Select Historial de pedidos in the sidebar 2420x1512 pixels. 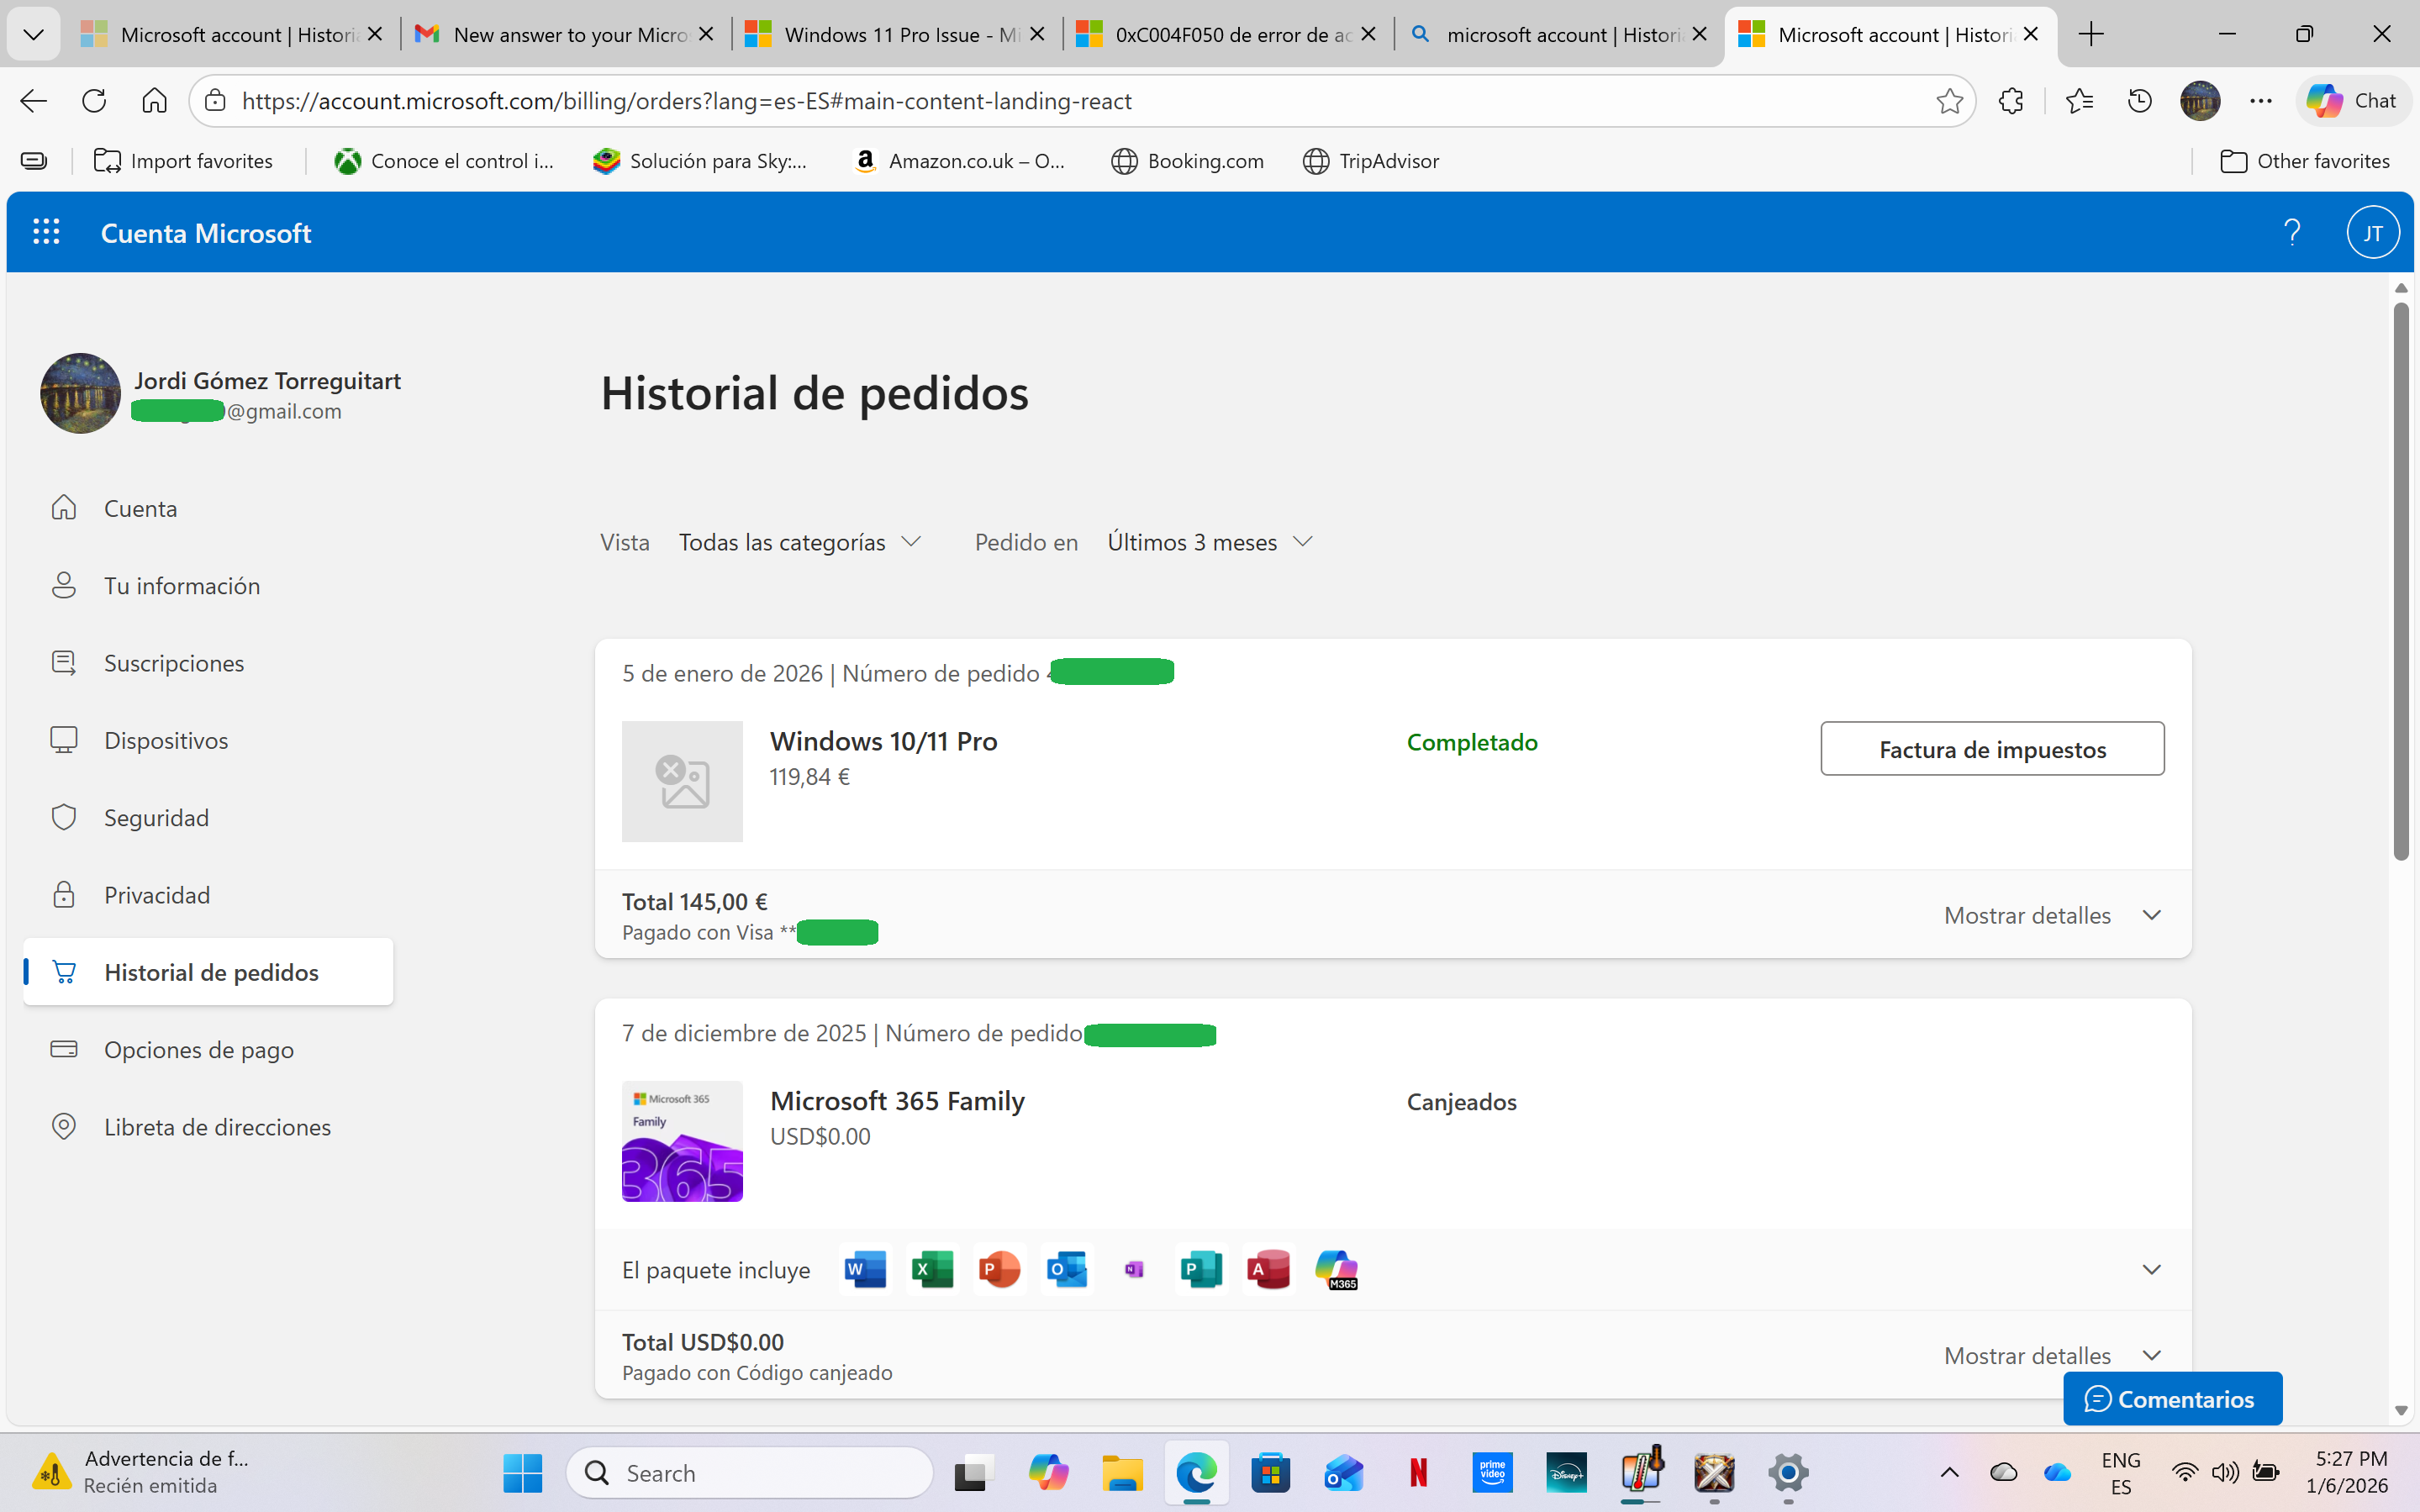208,972
